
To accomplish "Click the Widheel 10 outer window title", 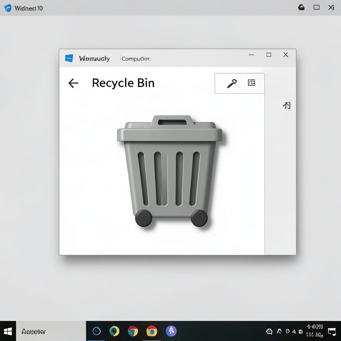I will 29,8.
